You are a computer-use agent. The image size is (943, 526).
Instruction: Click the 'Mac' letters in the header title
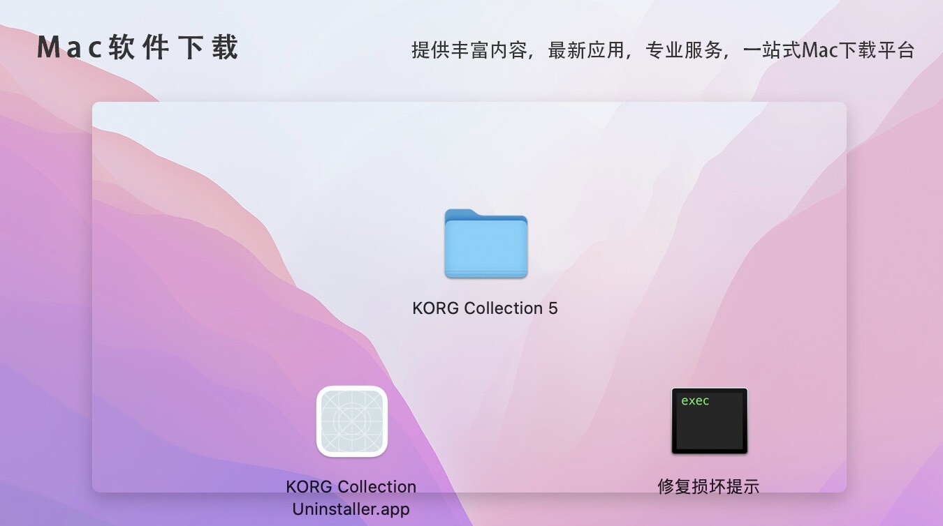pyautogui.click(x=69, y=47)
